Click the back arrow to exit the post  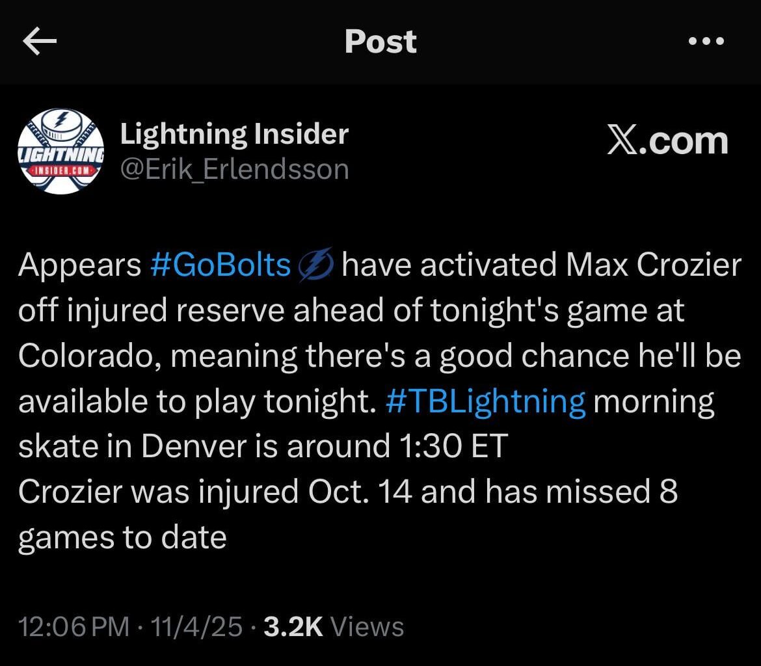pyautogui.click(x=38, y=41)
